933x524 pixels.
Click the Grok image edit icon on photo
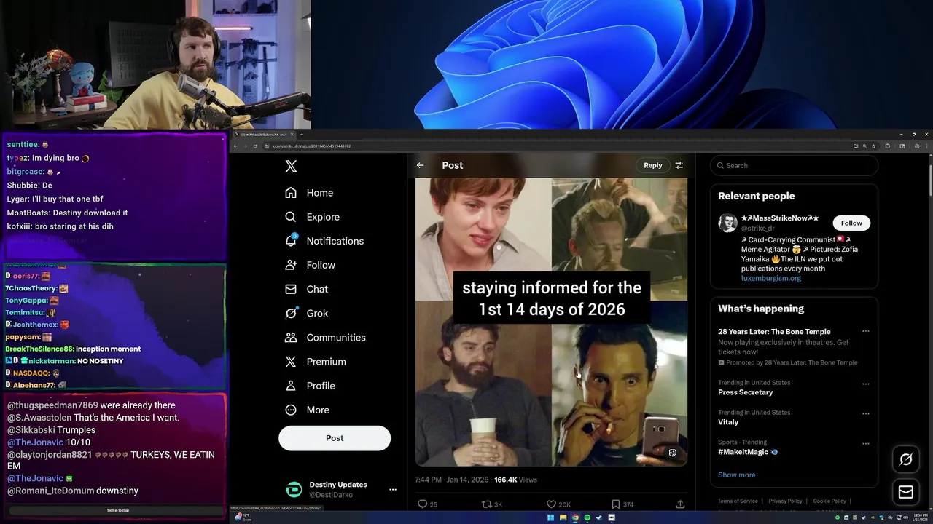click(672, 453)
